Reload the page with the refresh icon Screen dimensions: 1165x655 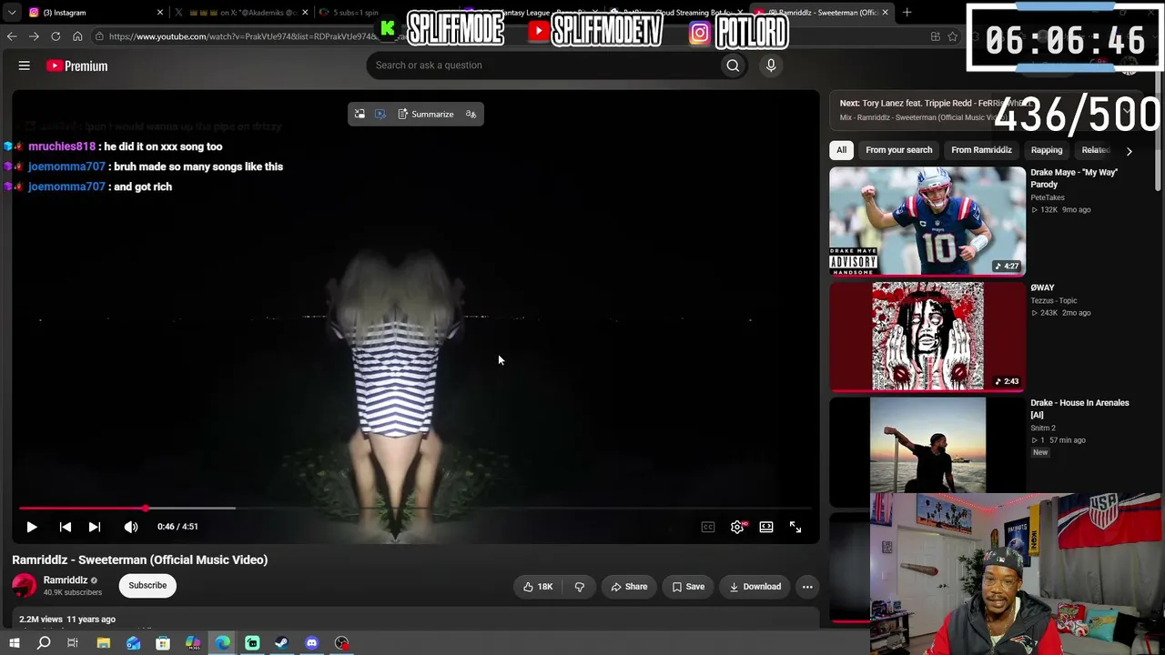coord(56,36)
